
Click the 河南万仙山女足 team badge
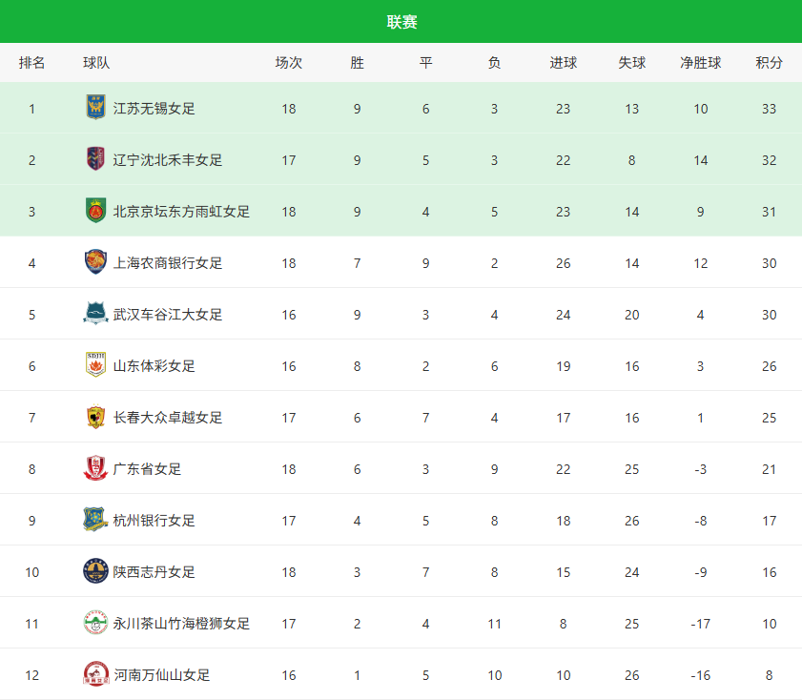pos(95,674)
